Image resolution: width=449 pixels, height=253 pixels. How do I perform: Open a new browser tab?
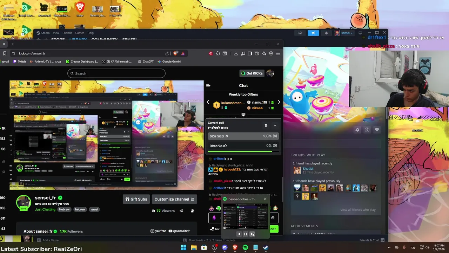[x=12, y=44]
